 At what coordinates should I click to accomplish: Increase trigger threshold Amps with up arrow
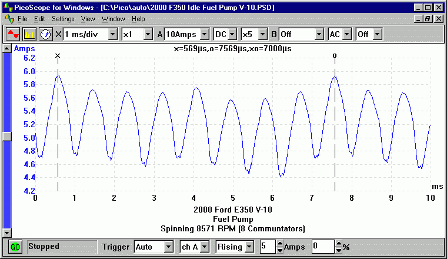[x=279, y=244]
